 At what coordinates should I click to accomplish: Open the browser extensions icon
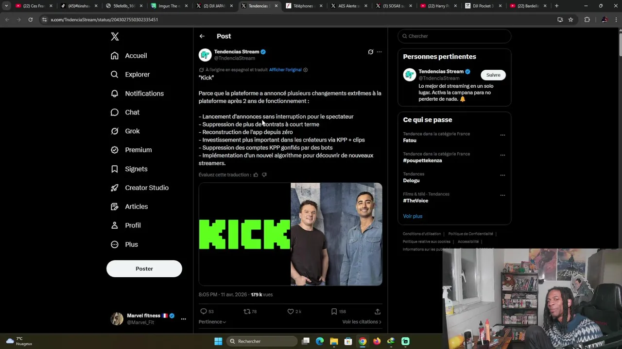pyautogui.click(x=587, y=19)
